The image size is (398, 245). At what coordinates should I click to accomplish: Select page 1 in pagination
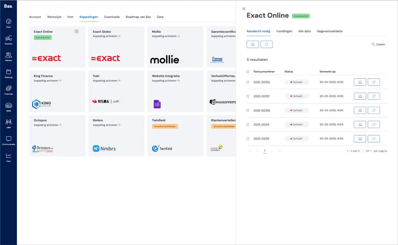[265, 151]
